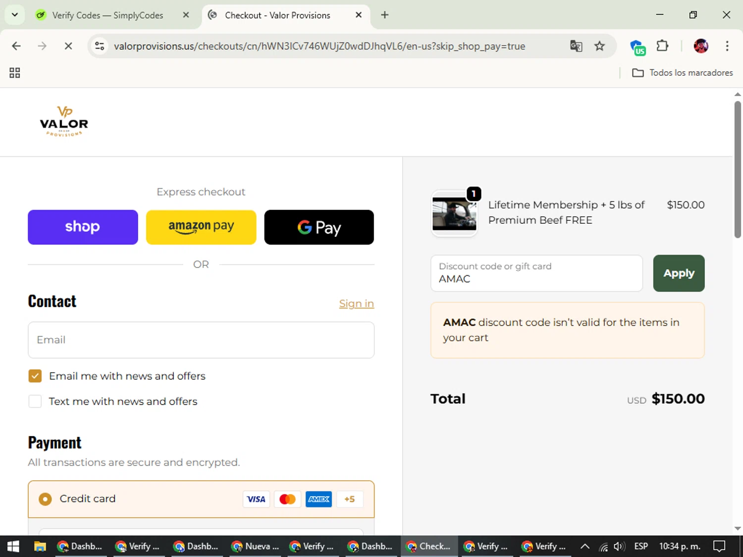Screen dimensions: 743x557
Task: Open Chrome three-dot menu
Action: (x=727, y=46)
